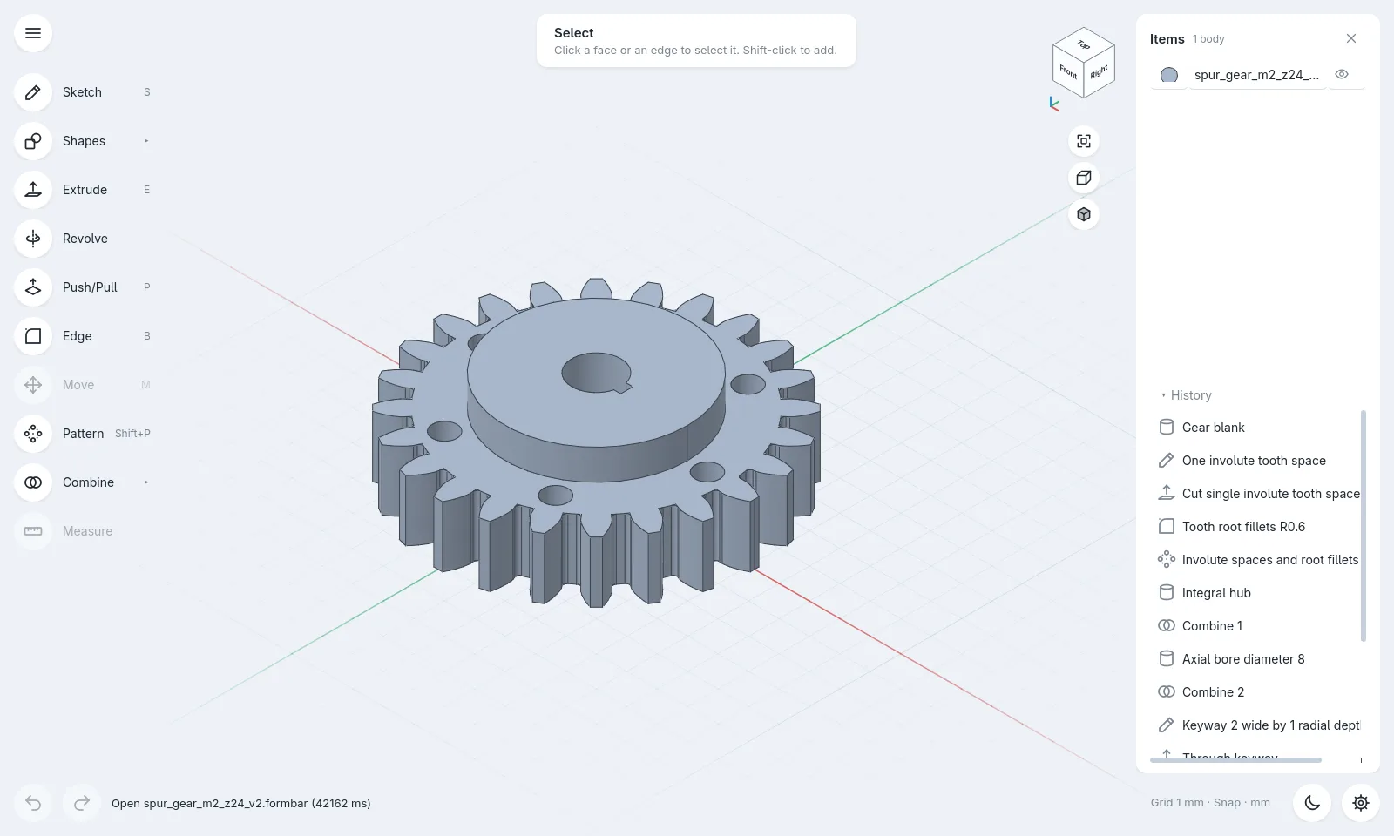Close the Items panel
Viewport: 1394px width, 836px height.
(1351, 38)
